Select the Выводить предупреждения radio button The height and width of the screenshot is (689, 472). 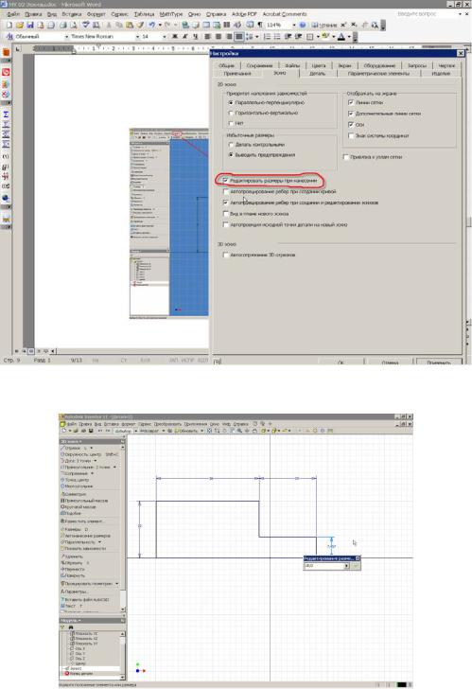[231, 155]
